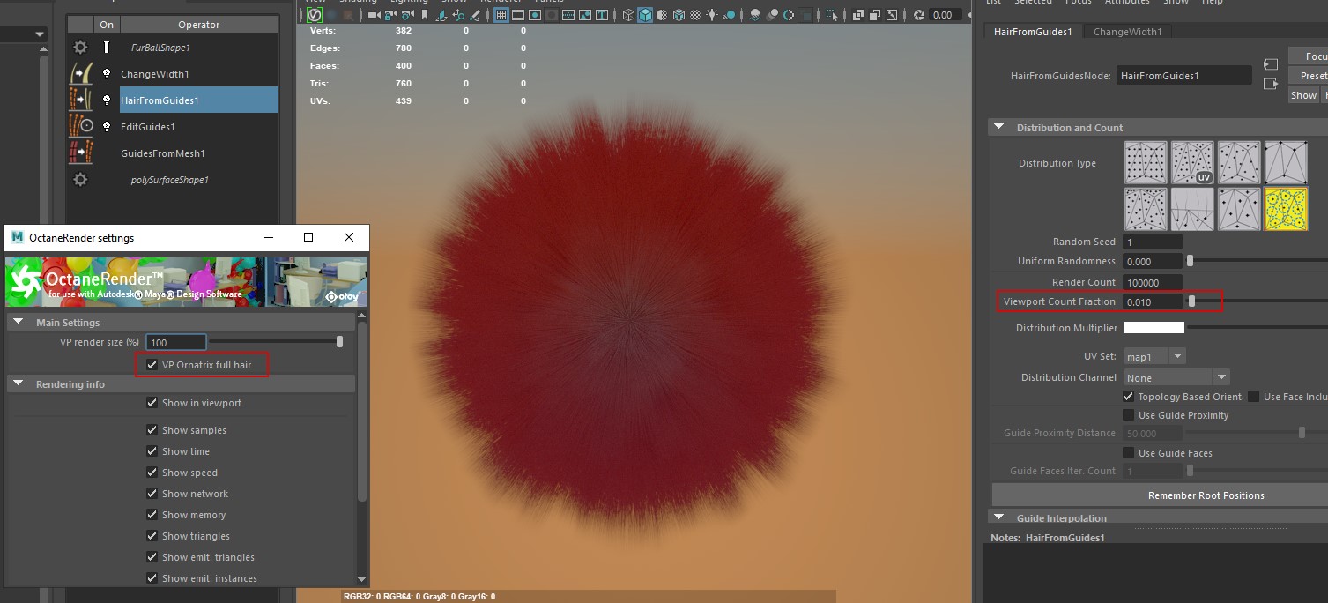Click the Show button in Attribute Editor

click(1303, 95)
